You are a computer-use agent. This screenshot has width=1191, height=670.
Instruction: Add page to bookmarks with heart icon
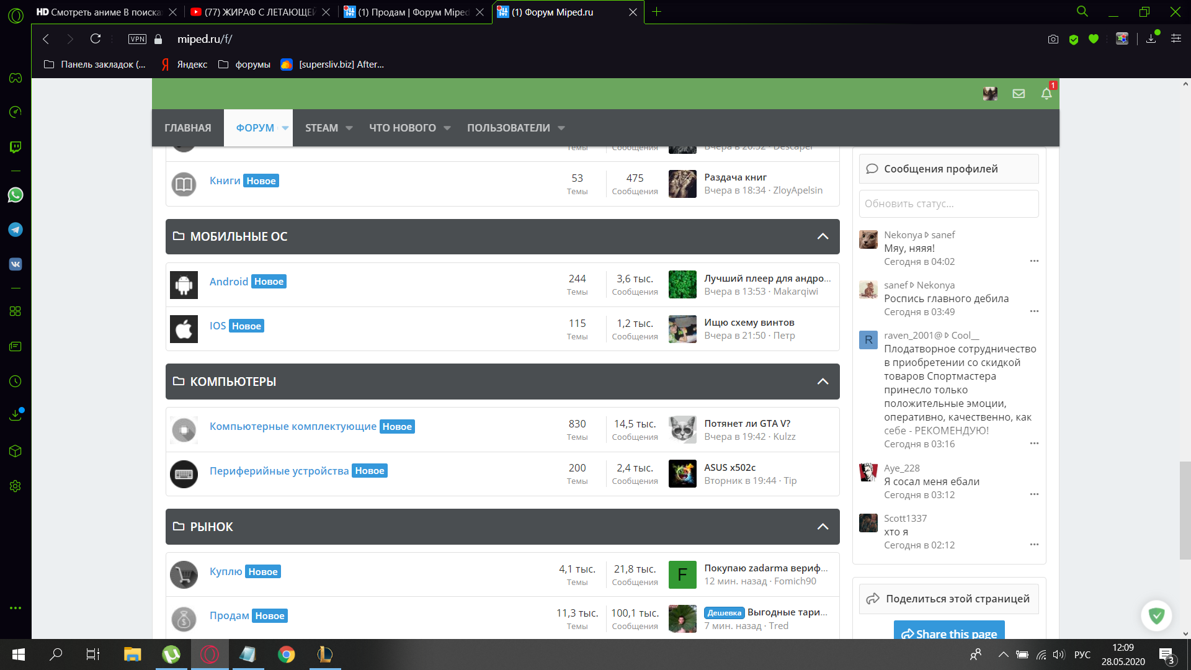click(x=1094, y=39)
